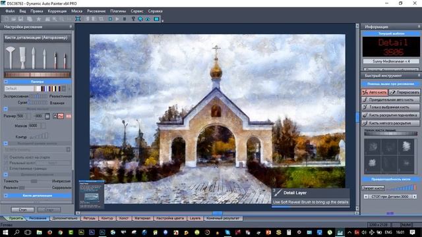The width and height of the screenshot is (422, 237).
Task: Click the blue-framed start painting icon
Action: [110, 19]
